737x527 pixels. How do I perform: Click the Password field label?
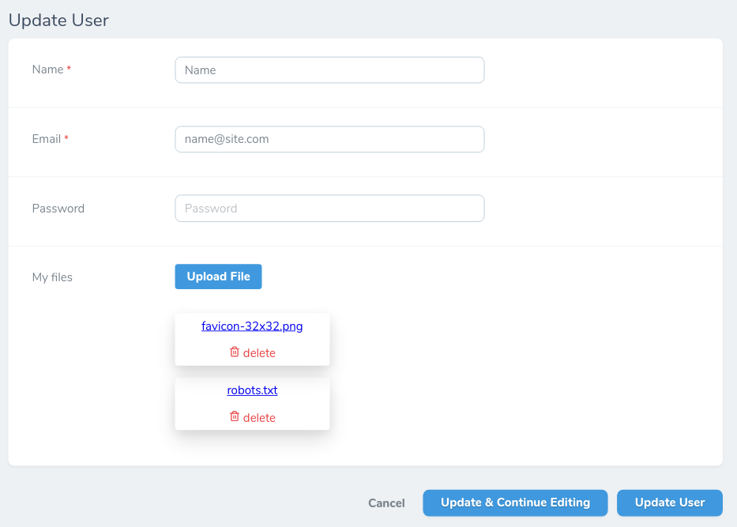58,209
